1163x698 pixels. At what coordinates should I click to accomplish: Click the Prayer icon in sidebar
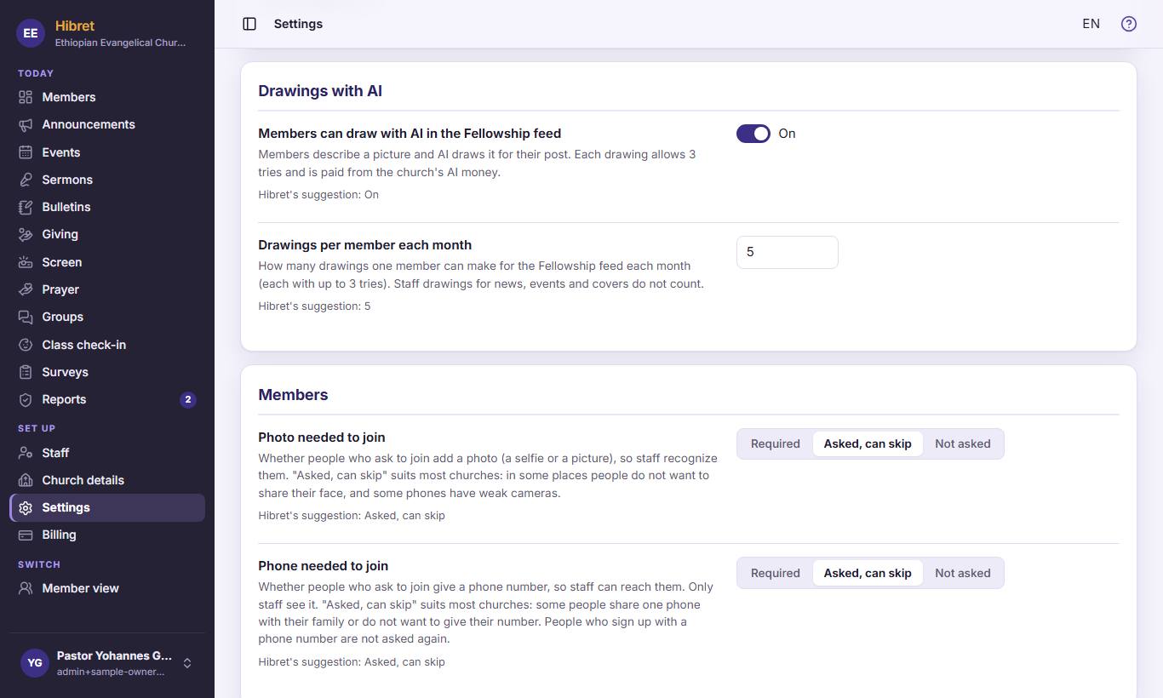26,289
